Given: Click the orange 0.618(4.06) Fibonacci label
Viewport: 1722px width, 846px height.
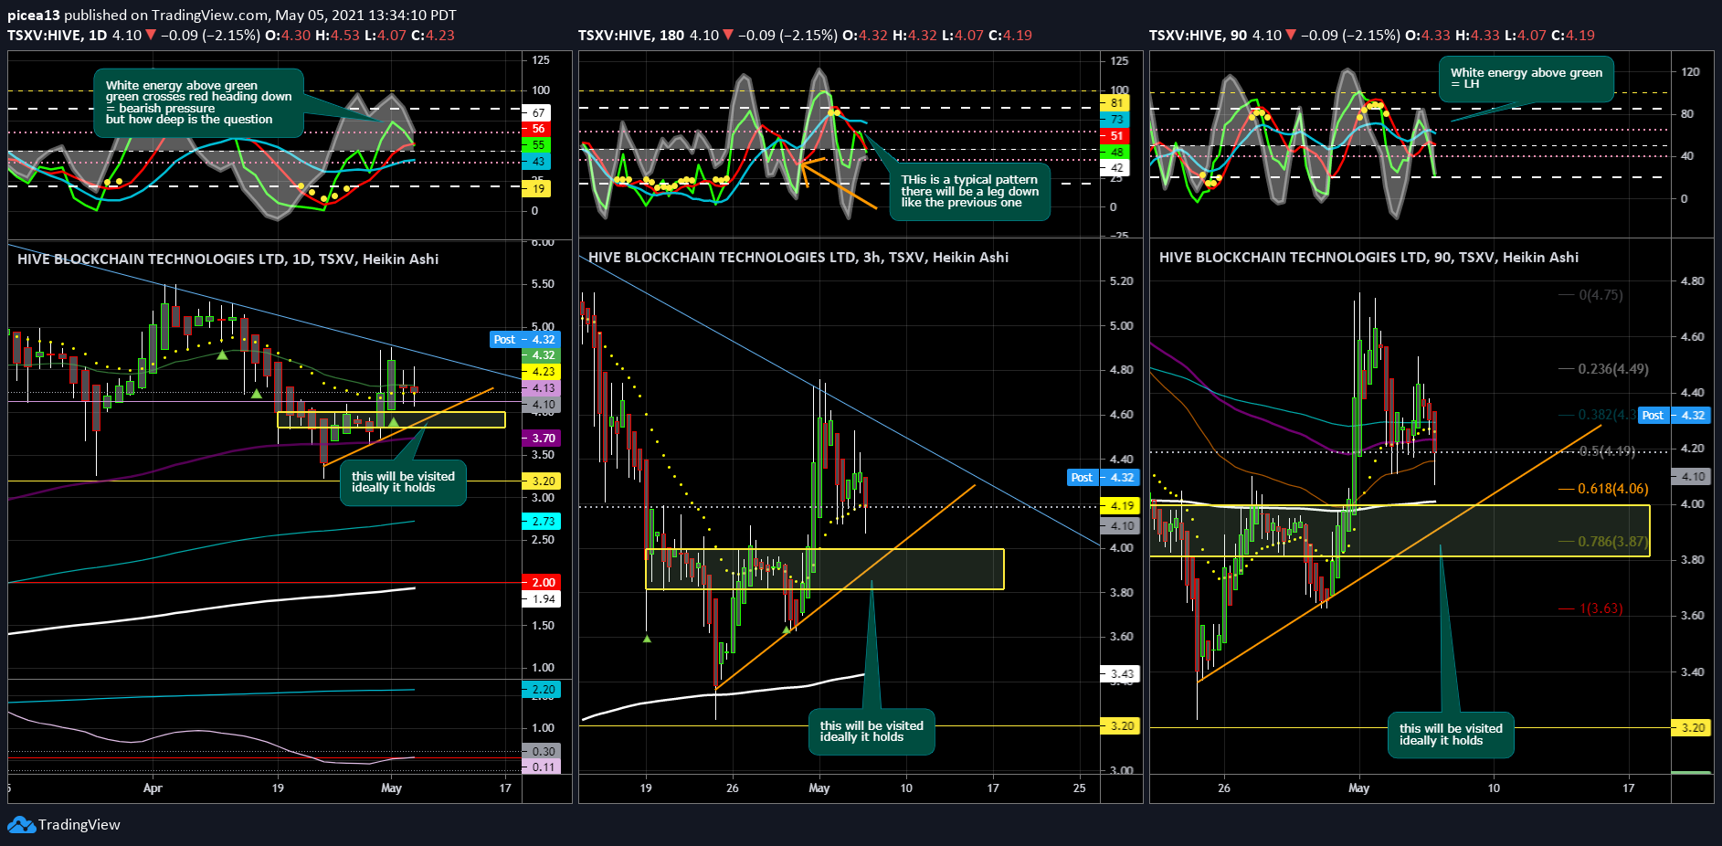Looking at the screenshot, I should click(1613, 489).
